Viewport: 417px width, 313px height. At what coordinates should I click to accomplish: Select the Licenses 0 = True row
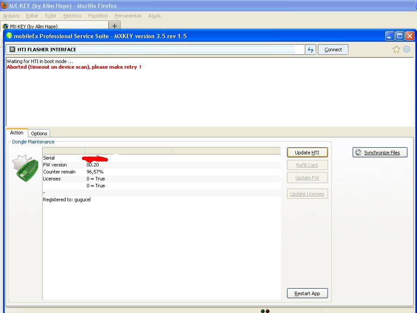[x=162, y=179]
